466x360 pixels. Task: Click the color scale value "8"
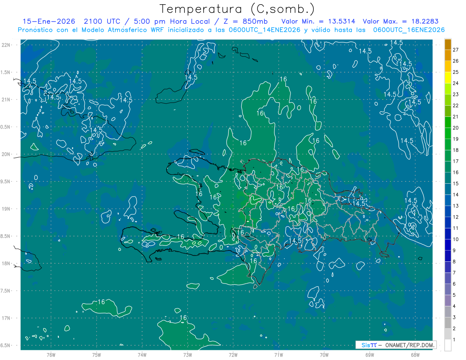click(454, 262)
